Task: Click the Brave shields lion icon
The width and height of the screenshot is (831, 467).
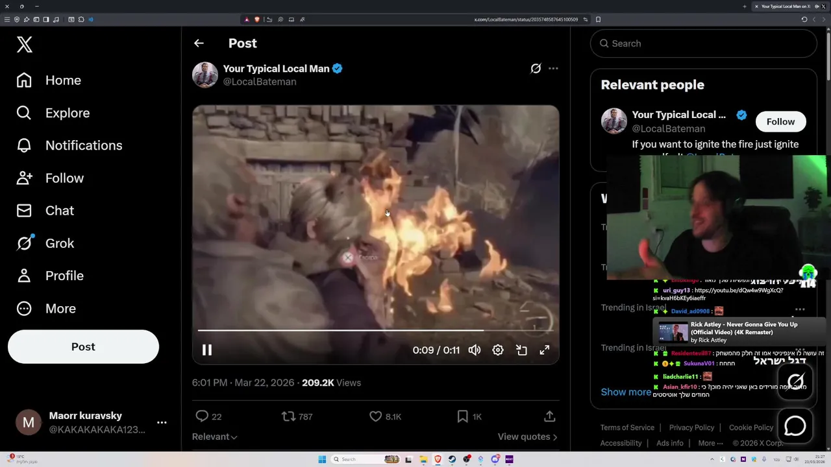Action: pyautogui.click(x=257, y=19)
